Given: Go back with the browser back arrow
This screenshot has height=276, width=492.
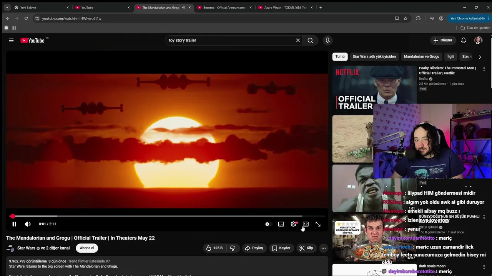Looking at the screenshot, I should (x=7, y=18).
